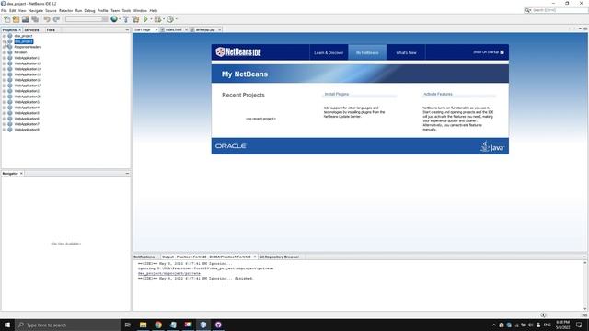Expand the ResponseHeaders project node
This screenshot has height=331, width=589.
point(4,47)
